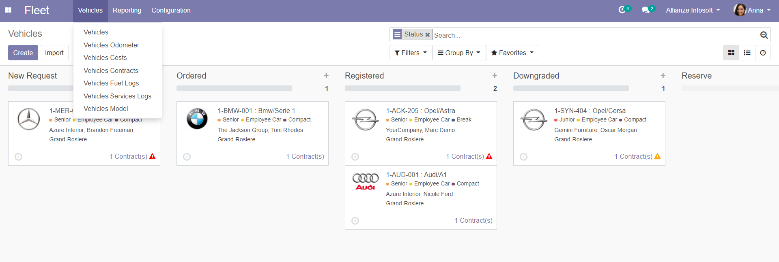Click the Status group facet icon
The width and height of the screenshot is (779, 262).
click(x=397, y=34)
